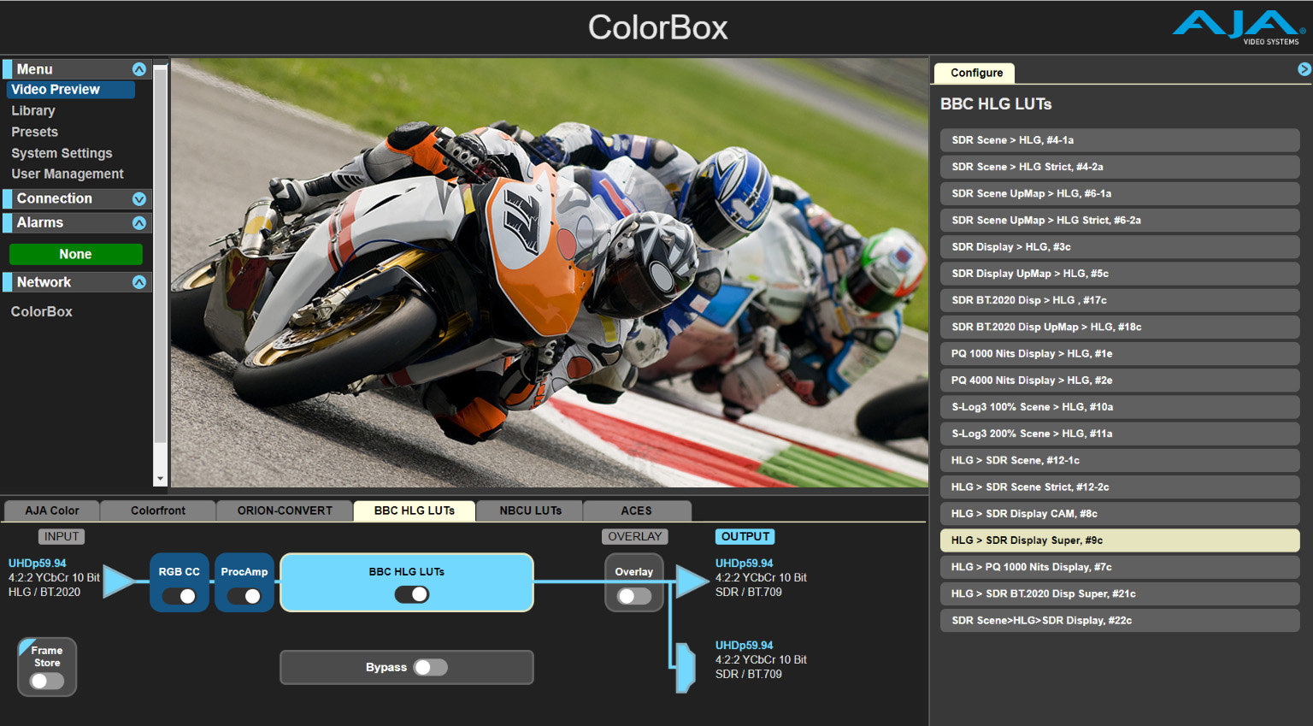Image resolution: width=1313 pixels, height=726 pixels.
Task: Enable the Bypass toggle
Action: (431, 667)
